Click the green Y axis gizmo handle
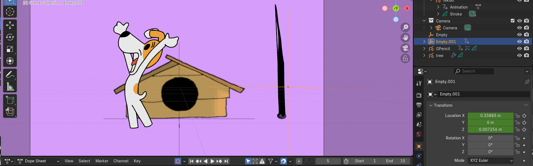This screenshot has height=166, width=533. pos(396,8)
